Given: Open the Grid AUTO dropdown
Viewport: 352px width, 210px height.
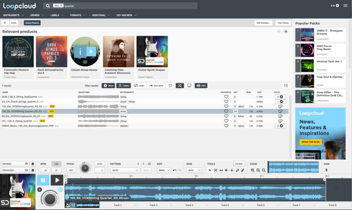Looking at the screenshot, I should tap(194, 170).
